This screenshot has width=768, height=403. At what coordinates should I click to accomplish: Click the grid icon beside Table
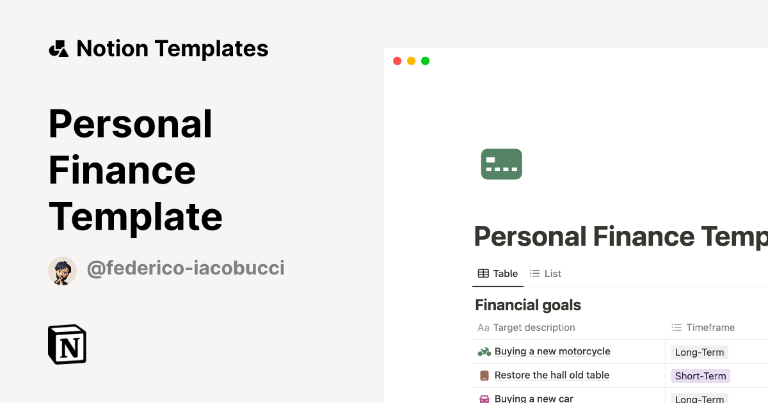(483, 273)
